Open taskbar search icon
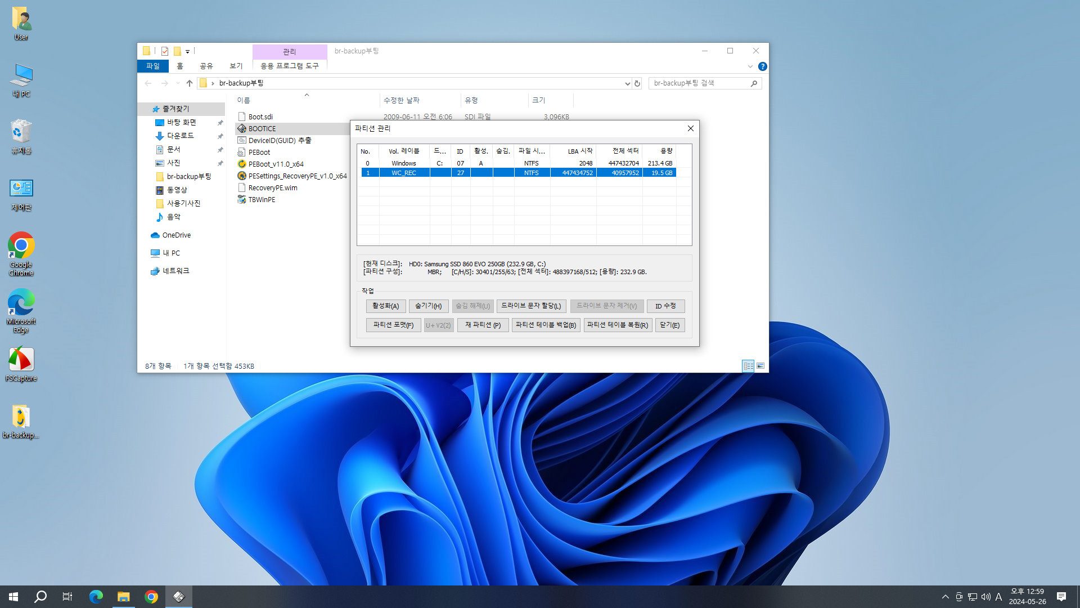 pyautogui.click(x=40, y=597)
